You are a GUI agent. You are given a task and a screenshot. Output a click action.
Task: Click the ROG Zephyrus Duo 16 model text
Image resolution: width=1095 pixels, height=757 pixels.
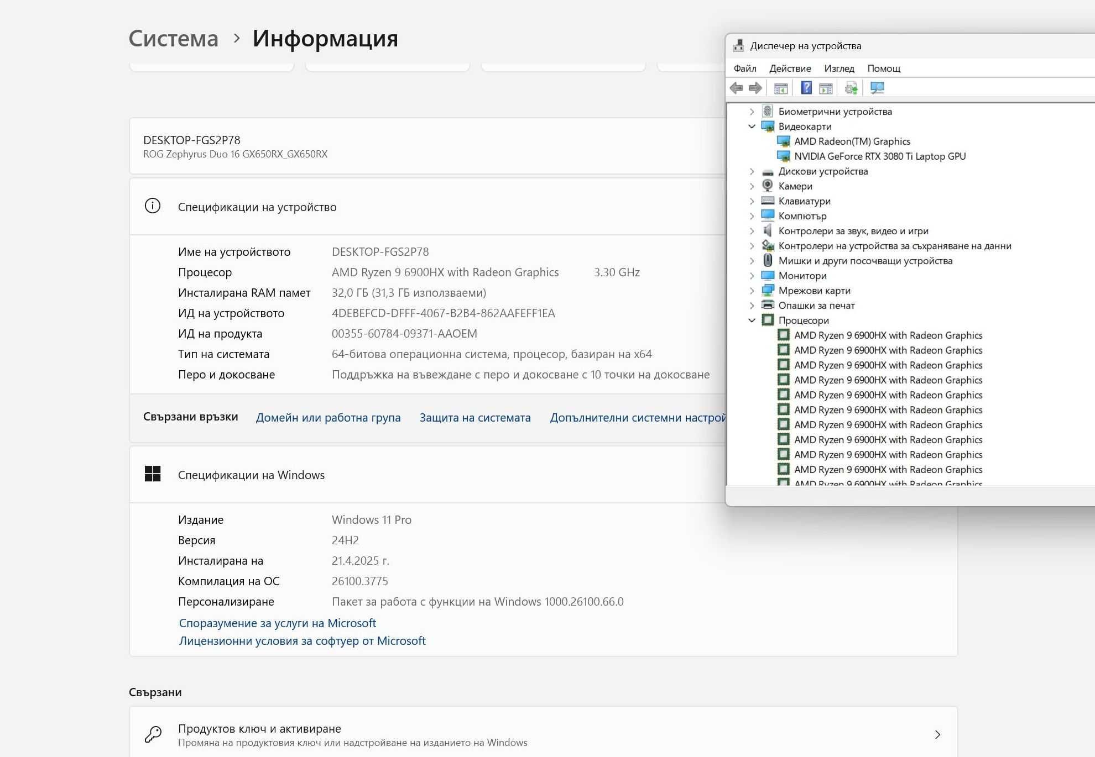click(x=235, y=154)
